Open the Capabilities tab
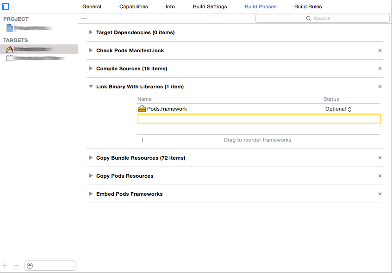This screenshot has width=392, height=273. (134, 6)
